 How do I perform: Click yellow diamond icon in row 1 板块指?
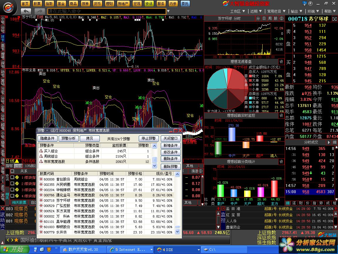[x=17, y=177]
